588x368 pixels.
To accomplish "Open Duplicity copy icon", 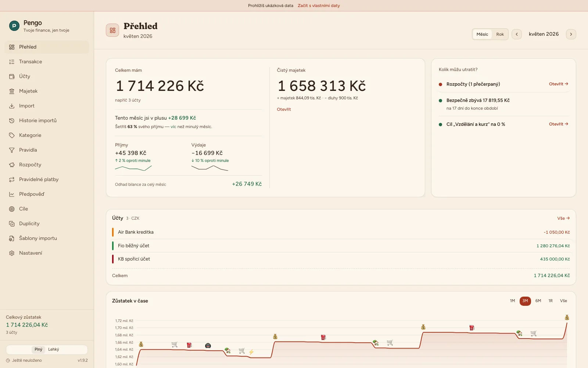I will pyautogui.click(x=12, y=224).
